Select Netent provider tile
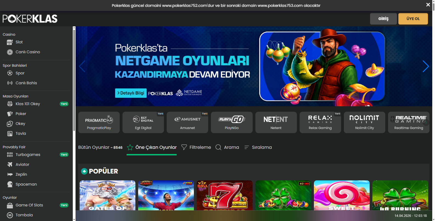The width and height of the screenshot is (435, 221). 276,122
